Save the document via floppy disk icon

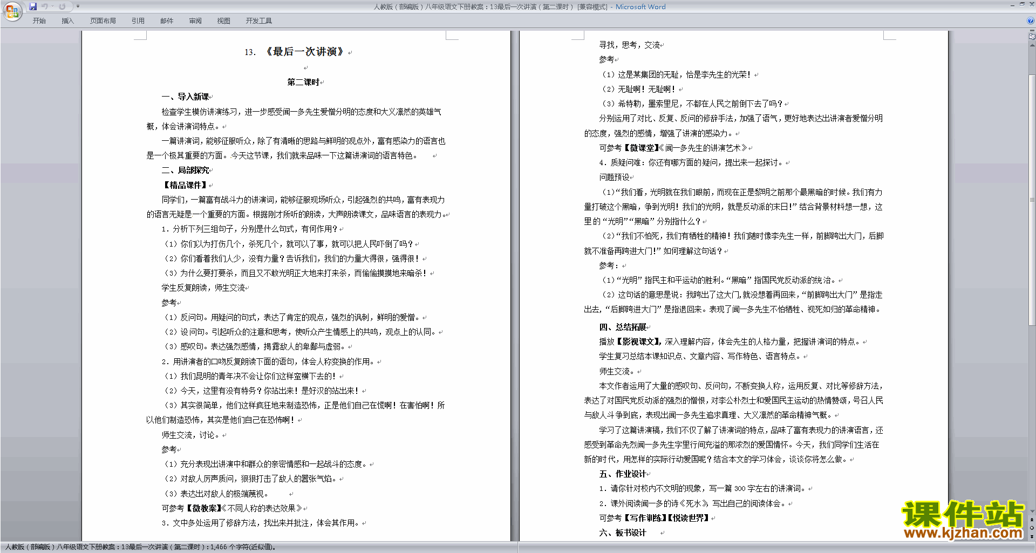(x=33, y=6)
